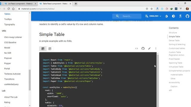Image resolution: width=191 pixels, height=107 pixels.
Task: Jump to material-table in Contents
Action: 176,75
